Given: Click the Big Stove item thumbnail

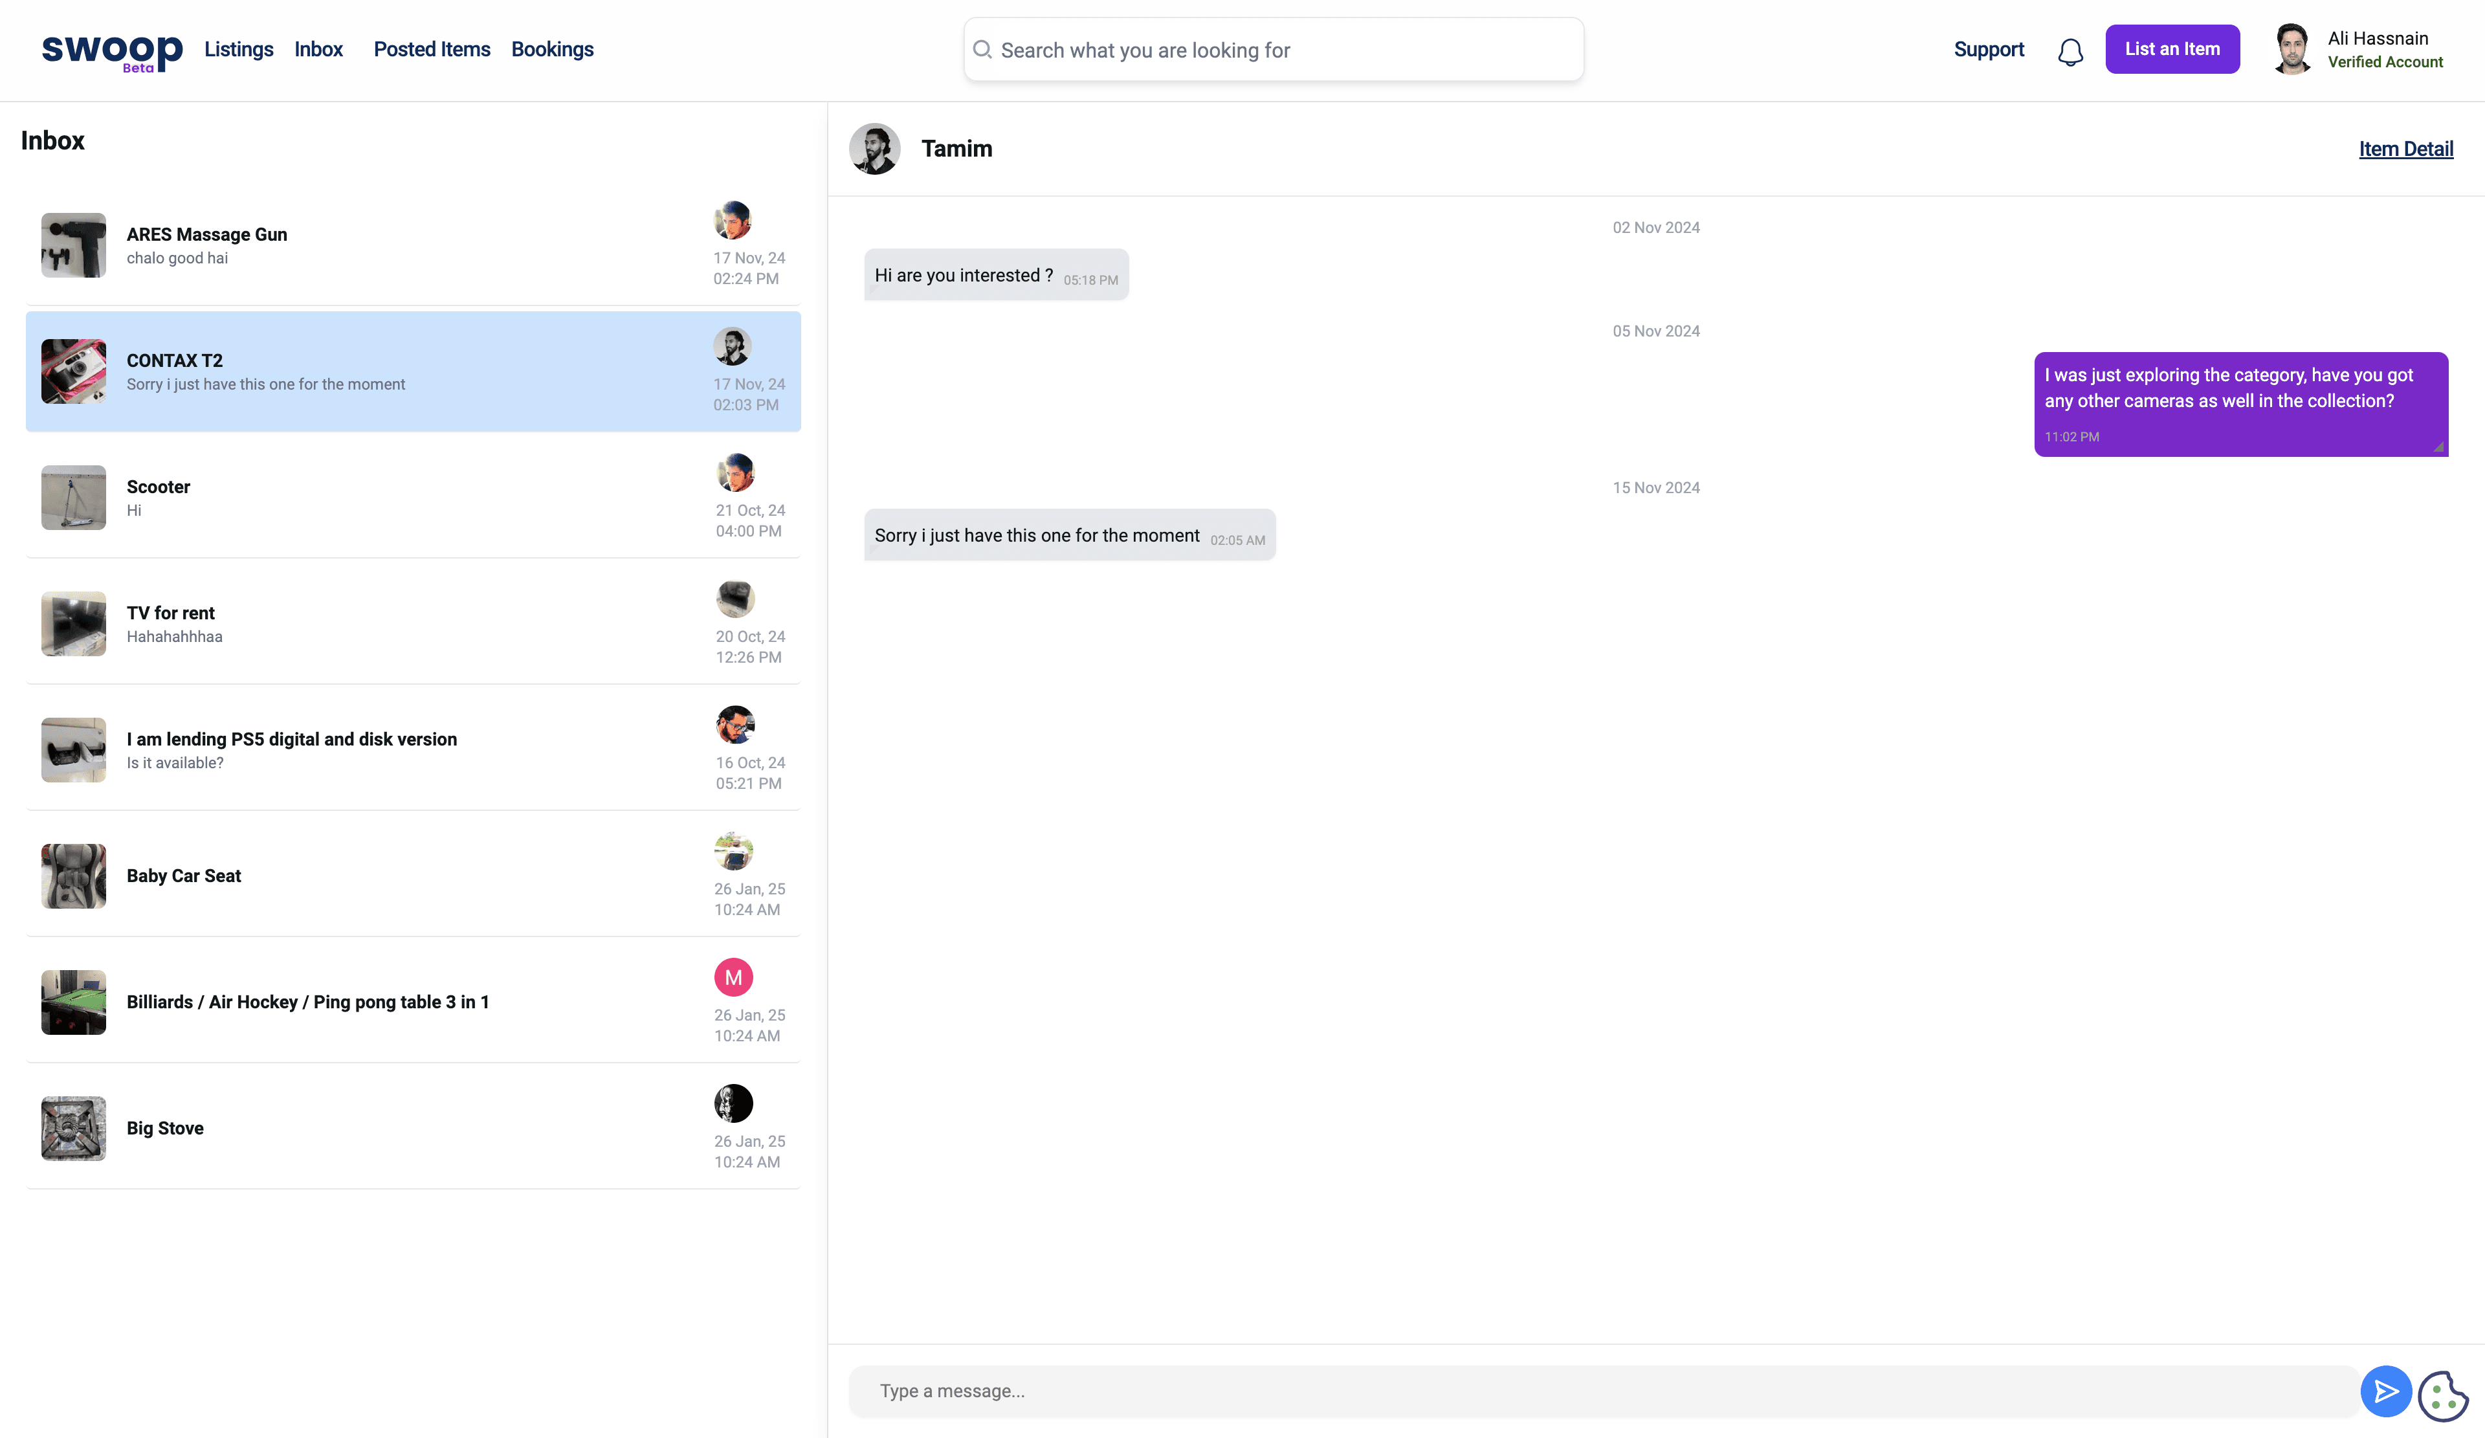Looking at the screenshot, I should pyautogui.click(x=74, y=1128).
